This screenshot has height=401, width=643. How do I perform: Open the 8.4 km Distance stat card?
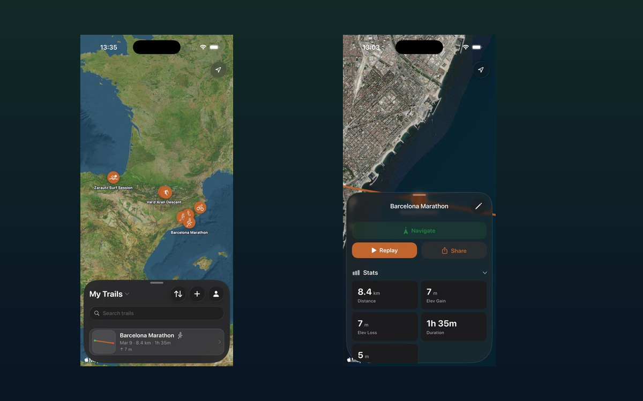384,295
